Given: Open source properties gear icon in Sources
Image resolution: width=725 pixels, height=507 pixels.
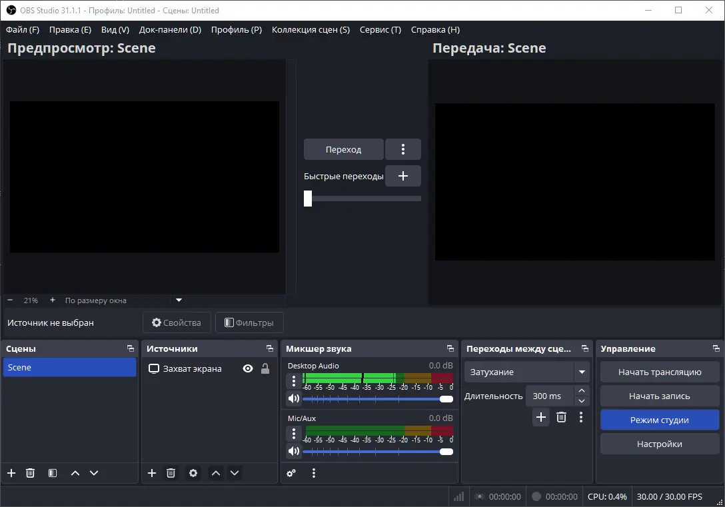Looking at the screenshot, I should click(193, 473).
